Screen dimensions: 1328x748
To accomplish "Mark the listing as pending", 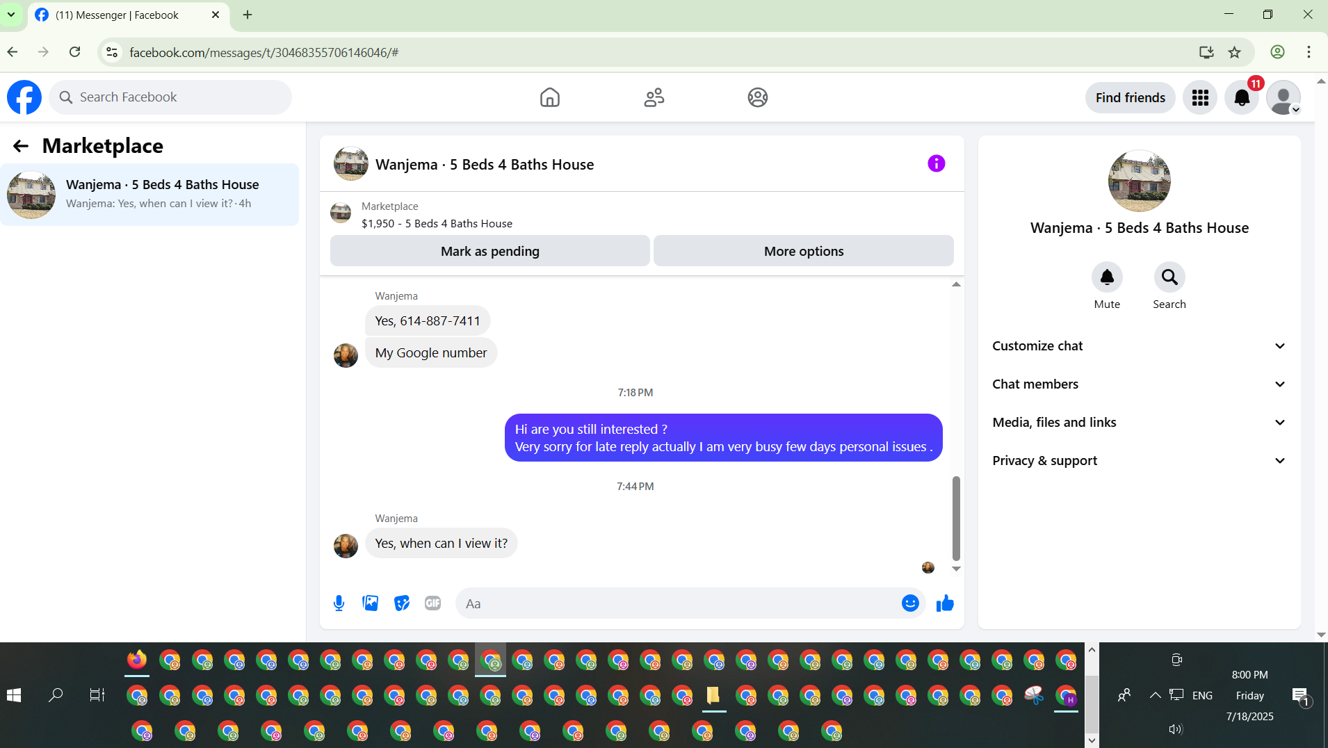I will click(x=490, y=251).
